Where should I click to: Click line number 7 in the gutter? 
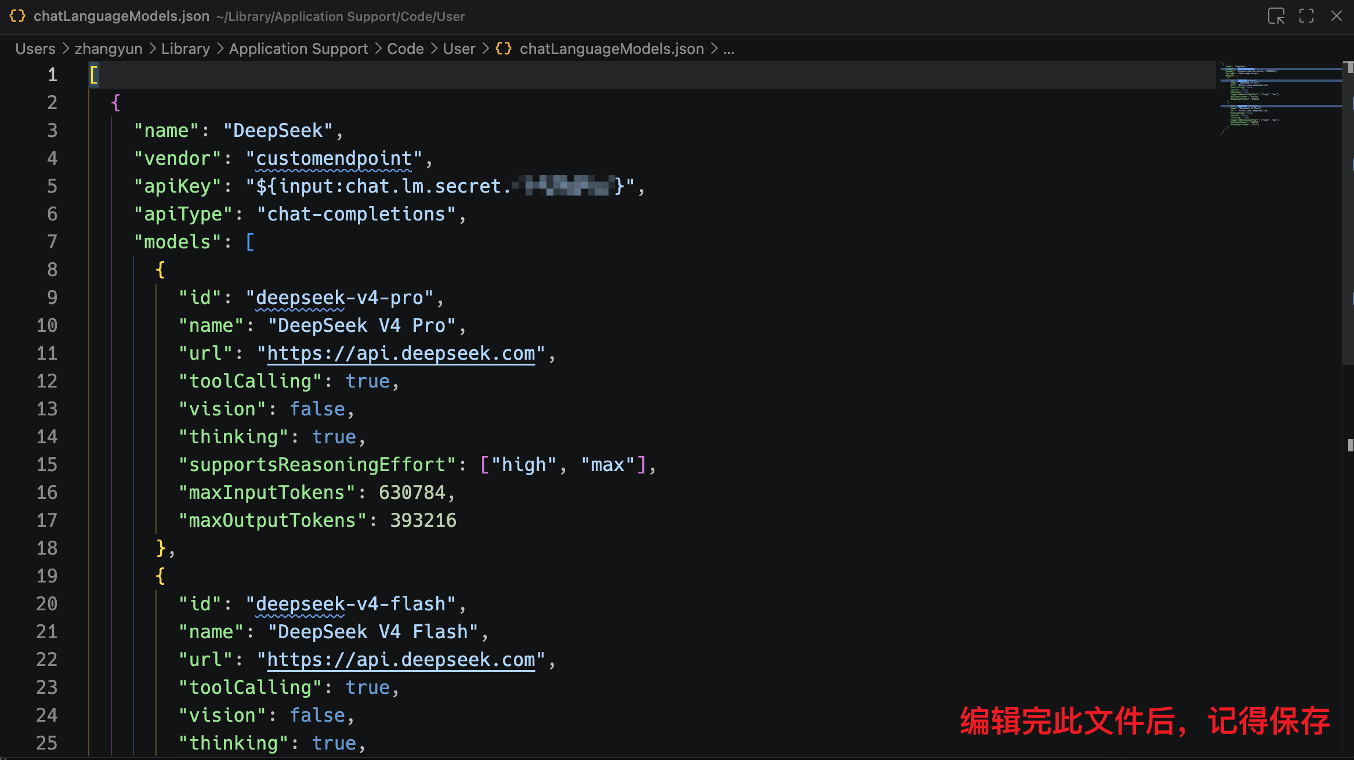point(52,242)
